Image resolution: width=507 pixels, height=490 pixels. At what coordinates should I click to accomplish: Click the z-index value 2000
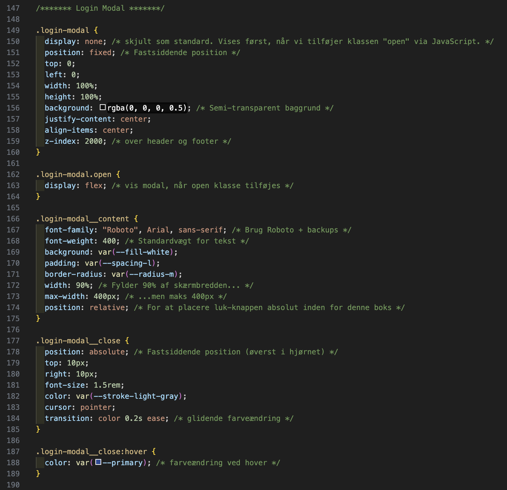(93, 141)
